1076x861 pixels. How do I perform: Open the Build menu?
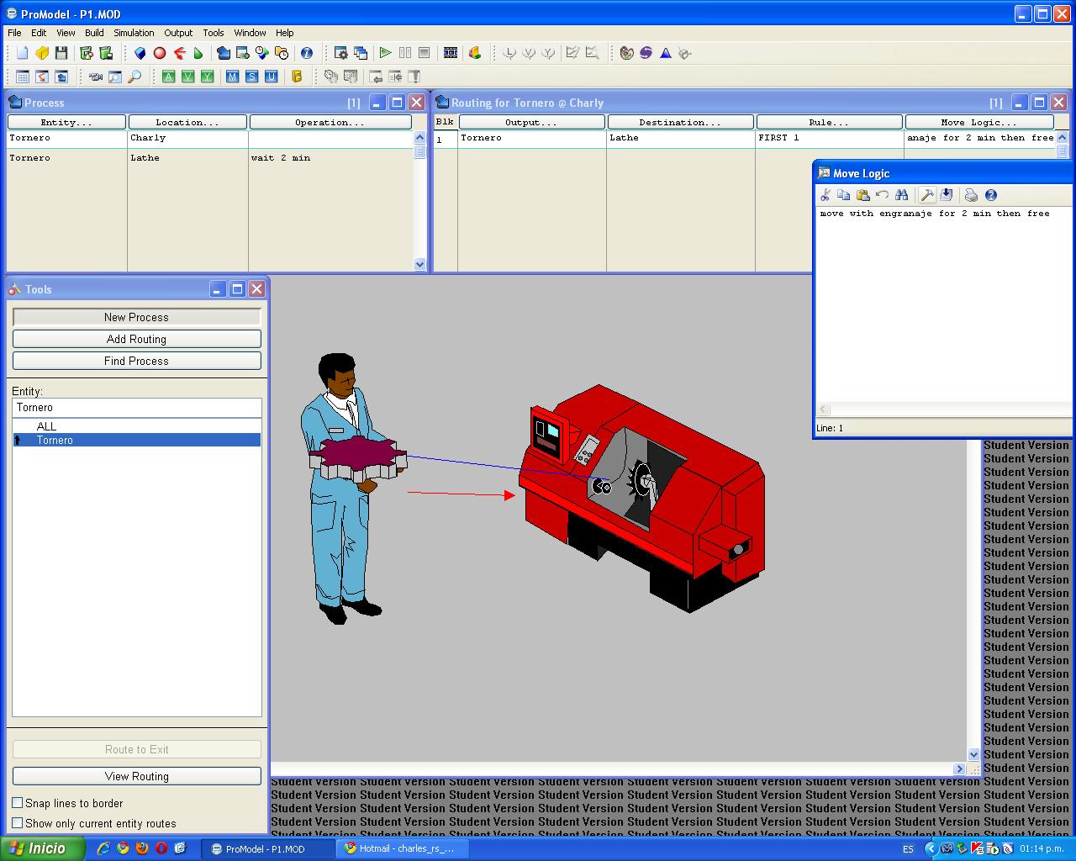[94, 33]
